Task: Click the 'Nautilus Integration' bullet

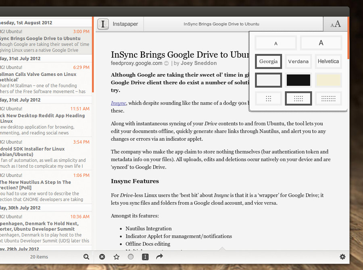Action: pos(148,228)
